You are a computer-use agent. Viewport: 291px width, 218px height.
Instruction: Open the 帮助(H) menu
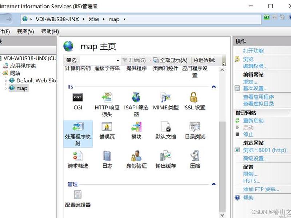click(50, 32)
